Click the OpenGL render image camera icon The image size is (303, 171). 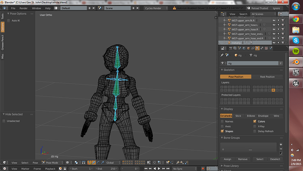click(x=168, y=163)
